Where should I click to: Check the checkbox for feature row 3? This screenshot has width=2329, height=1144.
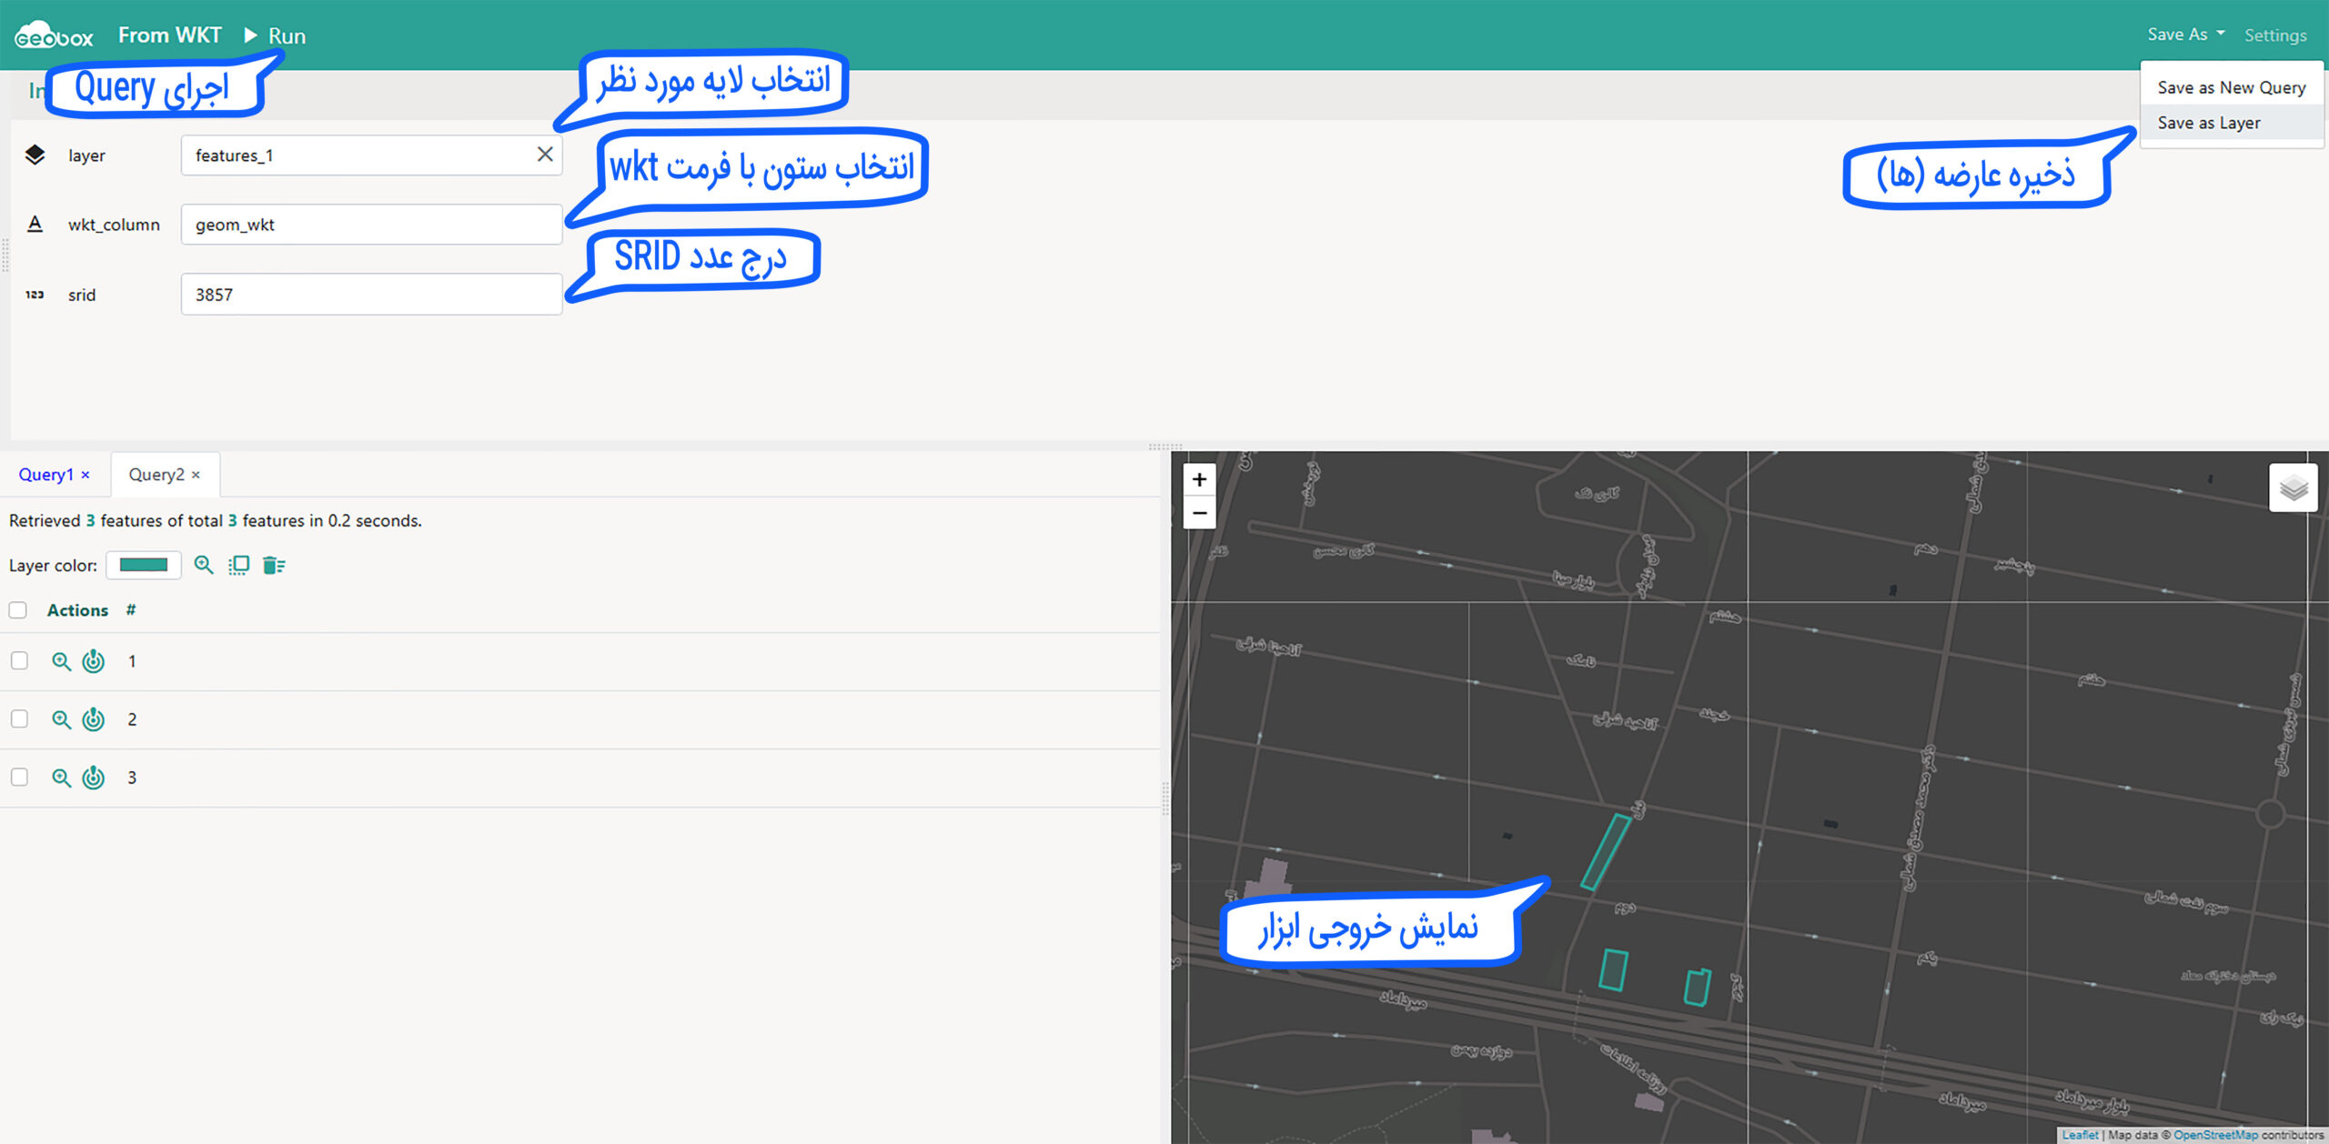19,778
